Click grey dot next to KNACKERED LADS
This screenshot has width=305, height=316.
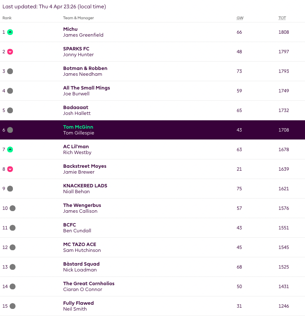[x=10, y=189]
